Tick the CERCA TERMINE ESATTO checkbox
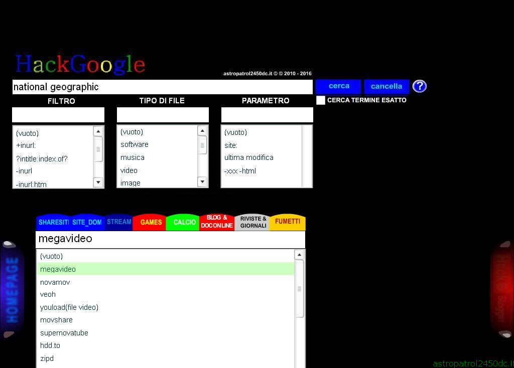Image resolution: width=514 pixels, height=368 pixels. (320, 100)
